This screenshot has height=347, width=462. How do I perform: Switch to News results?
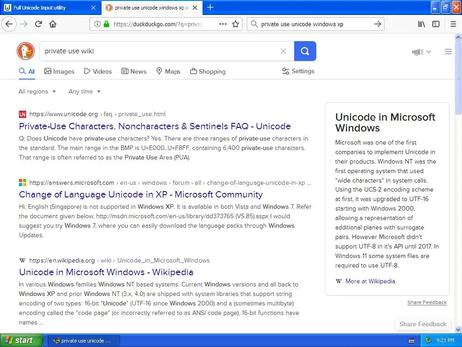(134, 71)
